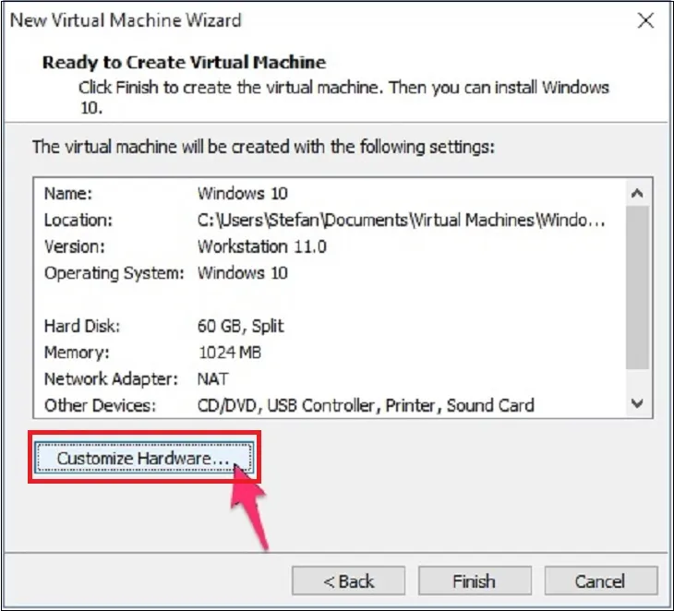The image size is (674, 611).
Task: Click the 'following settings' description line
Action: pos(263,147)
